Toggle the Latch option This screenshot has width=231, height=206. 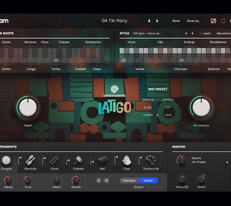coord(205,33)
